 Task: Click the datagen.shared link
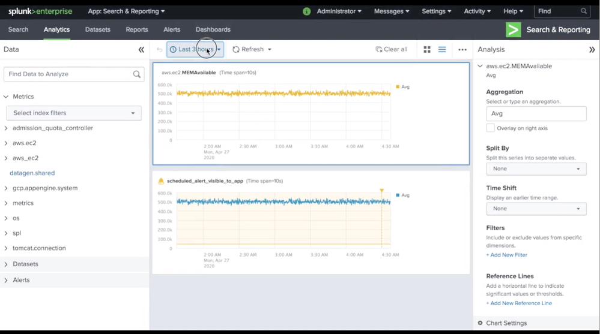coord(32,173)
